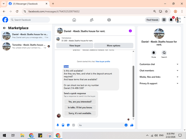Image resolution: width=186 pixels, height=139 pixels.
Task: Go to the Home feed icon
Action: pos(74,20)
